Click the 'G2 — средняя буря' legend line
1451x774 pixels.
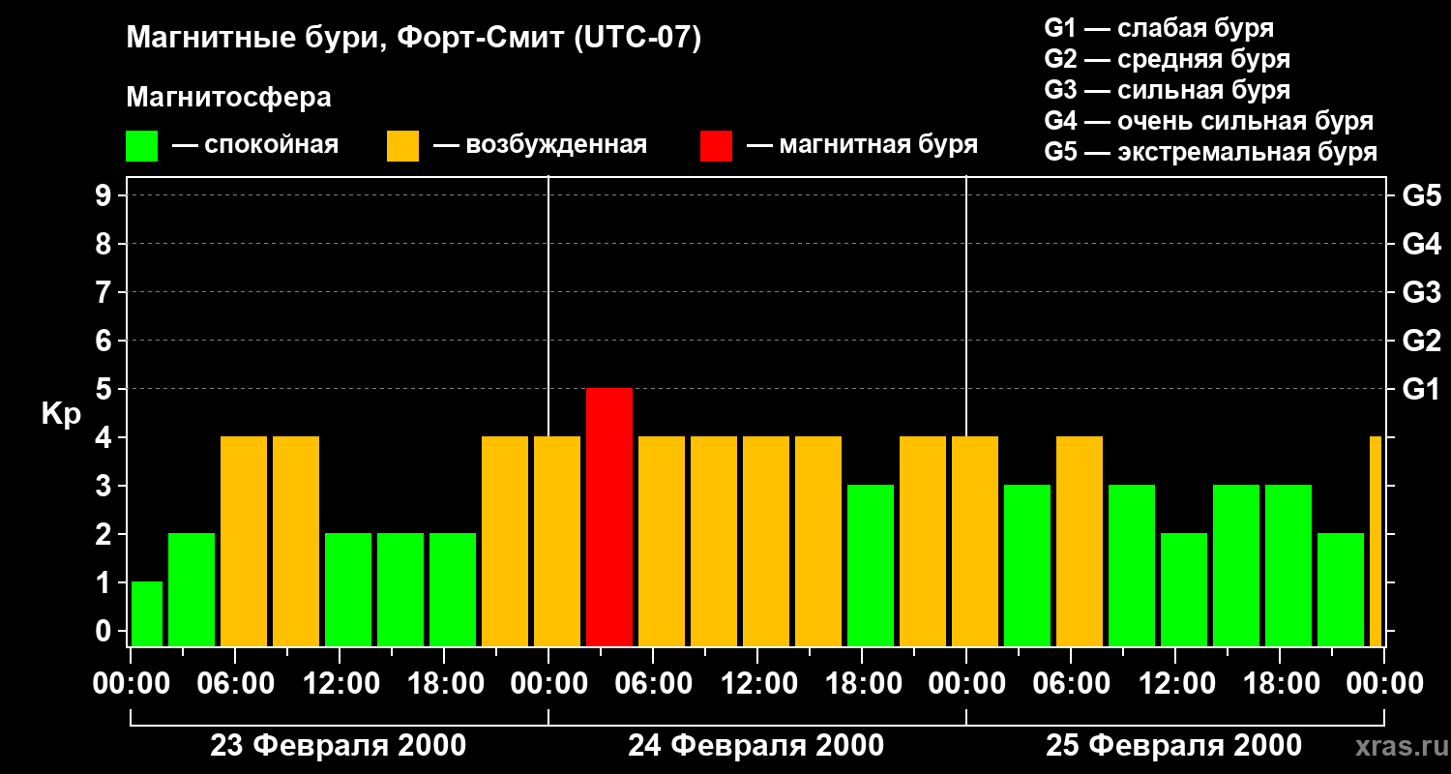[x=1167, y=59]
